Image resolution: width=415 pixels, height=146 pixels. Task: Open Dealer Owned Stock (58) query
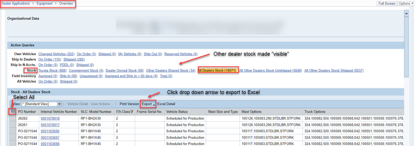click(124, 71)
